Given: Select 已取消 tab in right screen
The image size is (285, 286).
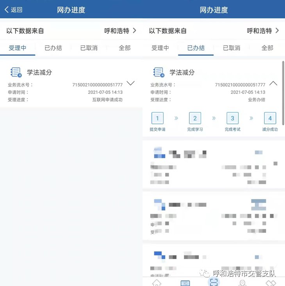Looking at the screenshot, I should [x=232, y=48].
